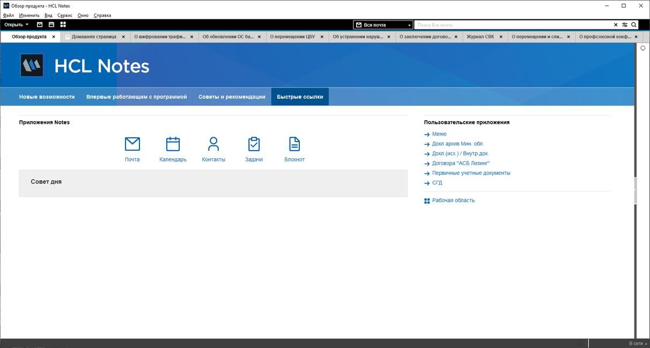Open the Блокнот notebook icon
650x348 pixels.
(x=294, y=144)
